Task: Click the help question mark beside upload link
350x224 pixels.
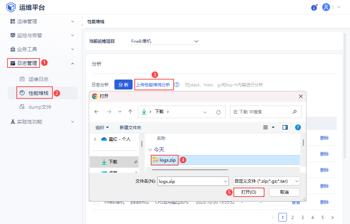Action: 177,85
